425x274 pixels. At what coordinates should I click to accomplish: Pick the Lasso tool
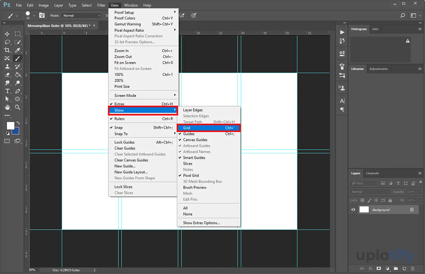click(7, 42)
